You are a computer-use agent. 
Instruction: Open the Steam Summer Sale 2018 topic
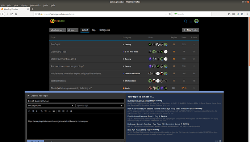tap(63, 59)
